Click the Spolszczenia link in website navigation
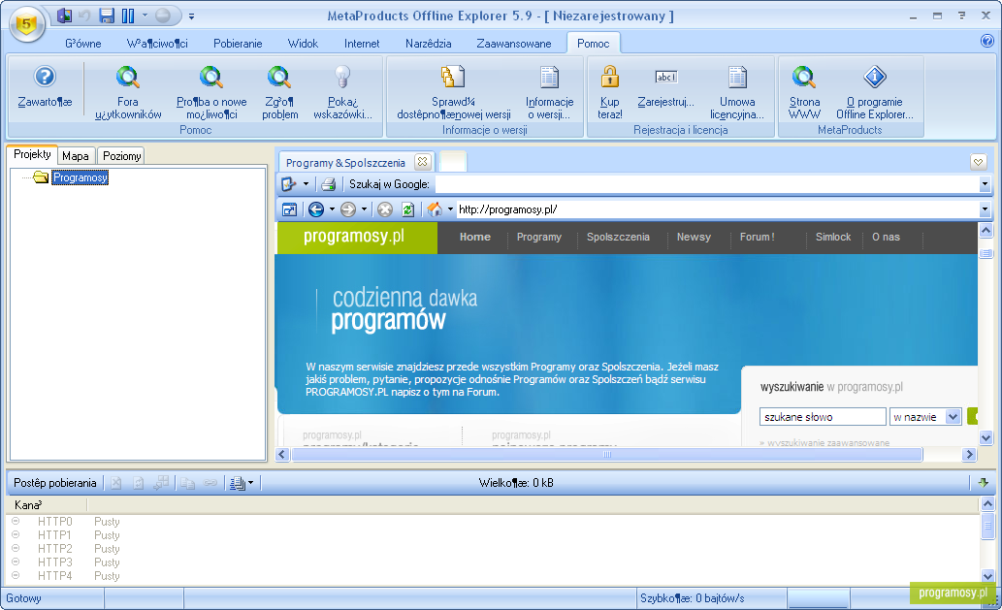 click(618, 237)
